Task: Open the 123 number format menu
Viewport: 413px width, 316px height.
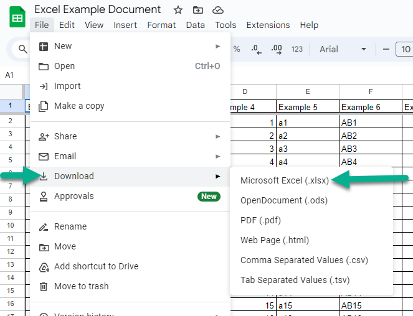Action: [297, 49]
